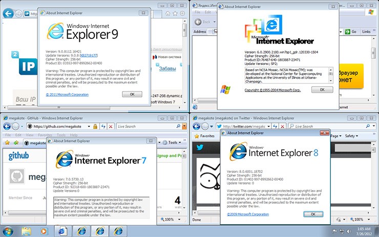Viewport: 379px width, 237px height.
Task: Open the Copyright ©1995-2004 Microsoft Corp. link
Action: pyautogui.click(x=272, y=90)
